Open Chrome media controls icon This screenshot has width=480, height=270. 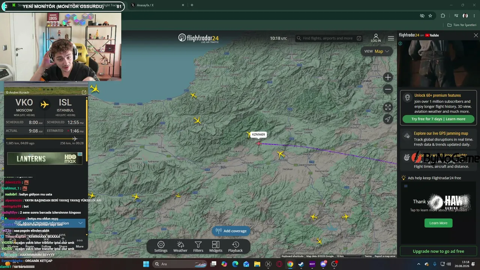point(456,16)
